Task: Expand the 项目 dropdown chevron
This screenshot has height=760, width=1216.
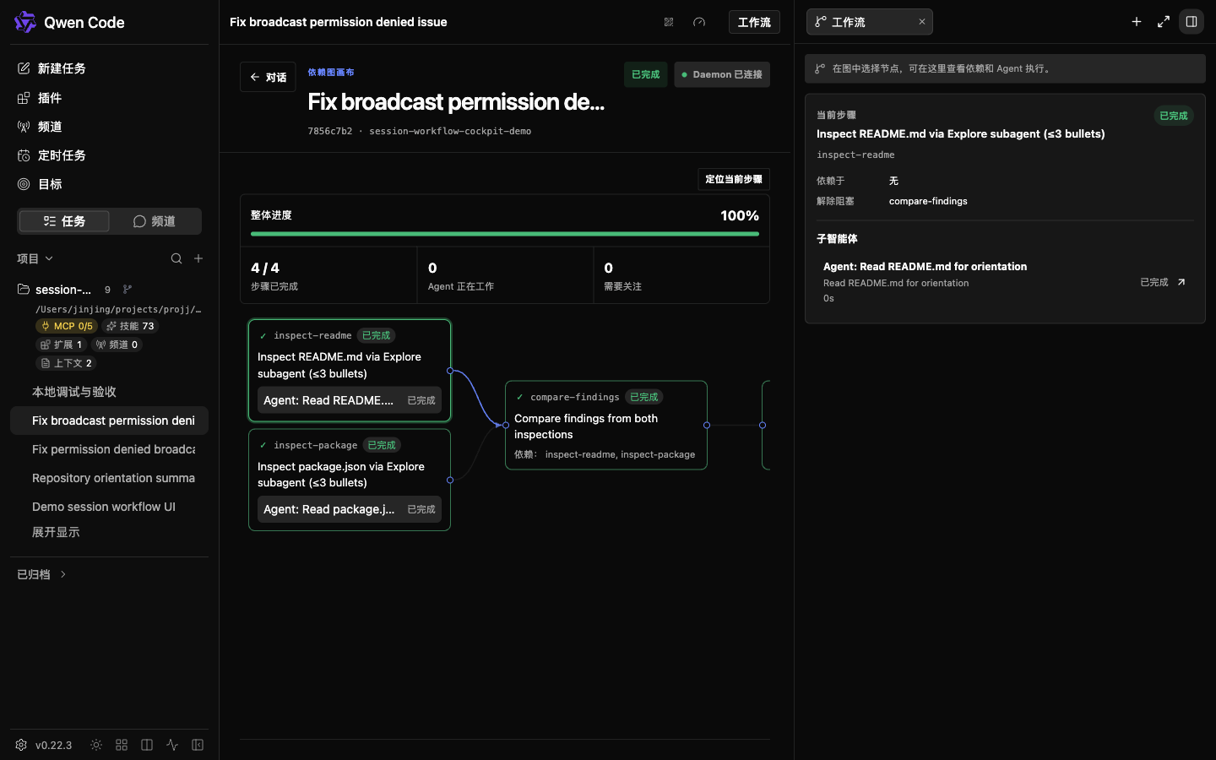Action: (x=49, y=258)
